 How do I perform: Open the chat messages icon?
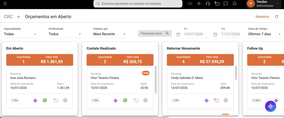click(x=225, y=4)
